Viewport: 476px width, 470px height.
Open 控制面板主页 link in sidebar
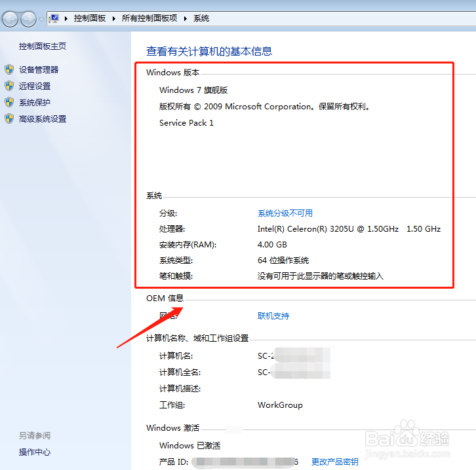(43, 46)
